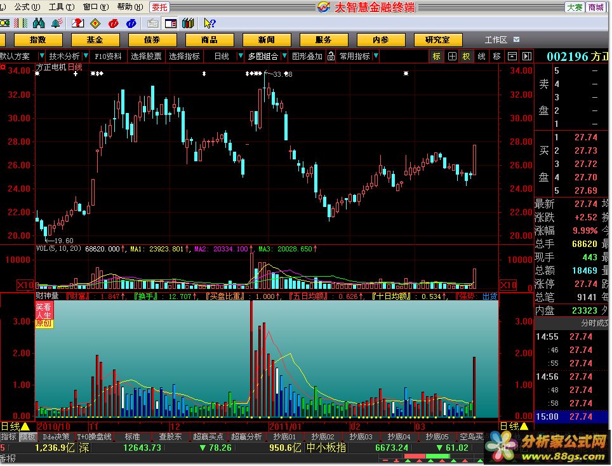Expand the 常用指标 dropdown arrow
This screenshot has height=466, width=612.
[x=375, y=57]
